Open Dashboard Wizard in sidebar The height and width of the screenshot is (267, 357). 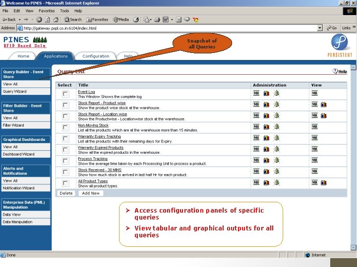(26, 154)
